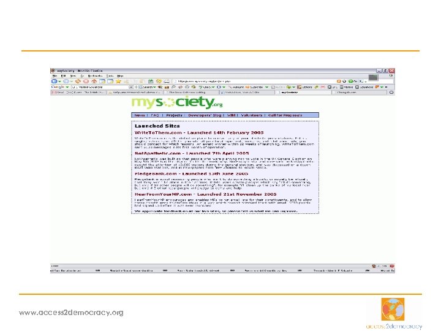The height and width of the screenshot is (331, 441).
Task: Switch to the mySociety tab
Action: [303, 93]
